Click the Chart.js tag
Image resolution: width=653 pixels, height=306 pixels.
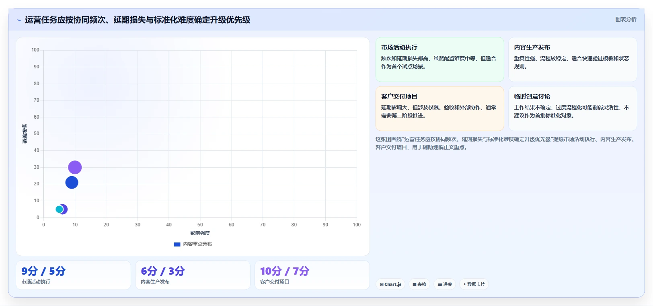coord(390,284)
